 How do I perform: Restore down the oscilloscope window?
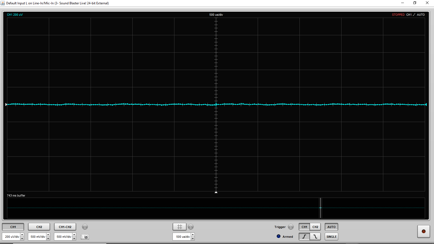pos(415,3)
